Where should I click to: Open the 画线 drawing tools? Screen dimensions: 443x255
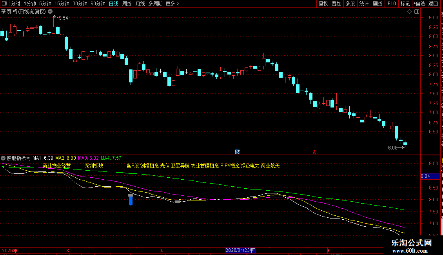(378, 4)
